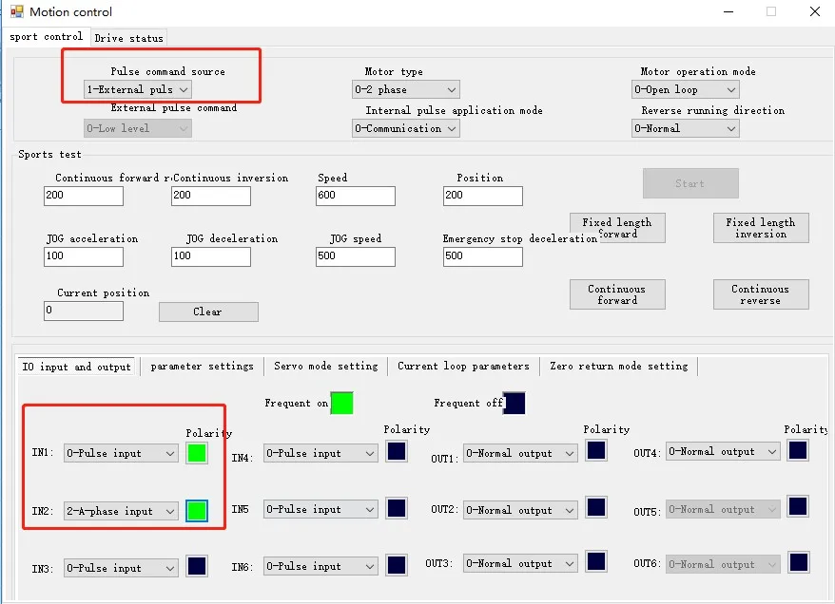Screen dimensions: 835x604
Task: Click the JOG speed field
Action: coord(355,256)
